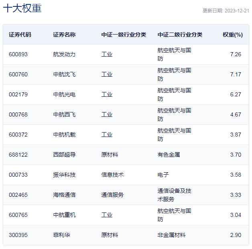
Task: Select stock code 688122
Action: (18, 155)
